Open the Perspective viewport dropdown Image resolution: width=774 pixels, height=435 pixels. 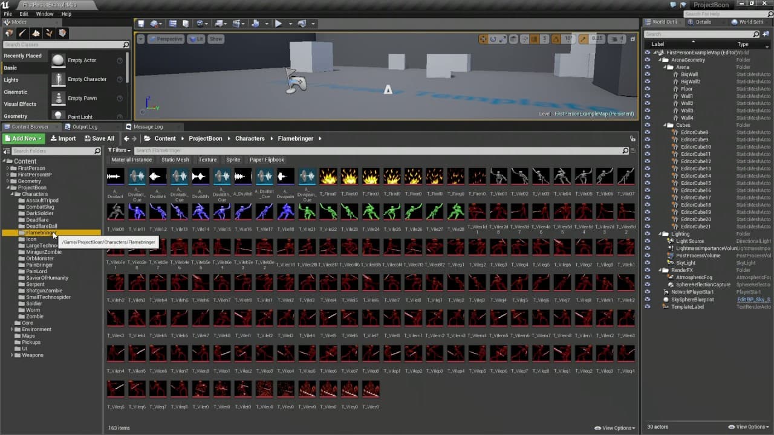point(166,39)
